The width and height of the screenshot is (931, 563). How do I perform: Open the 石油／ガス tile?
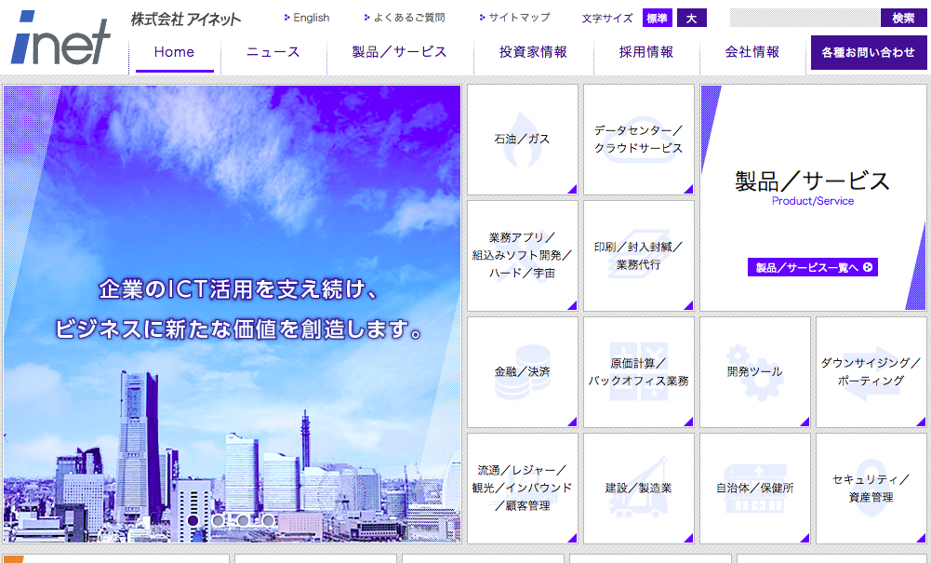point(522,140)
